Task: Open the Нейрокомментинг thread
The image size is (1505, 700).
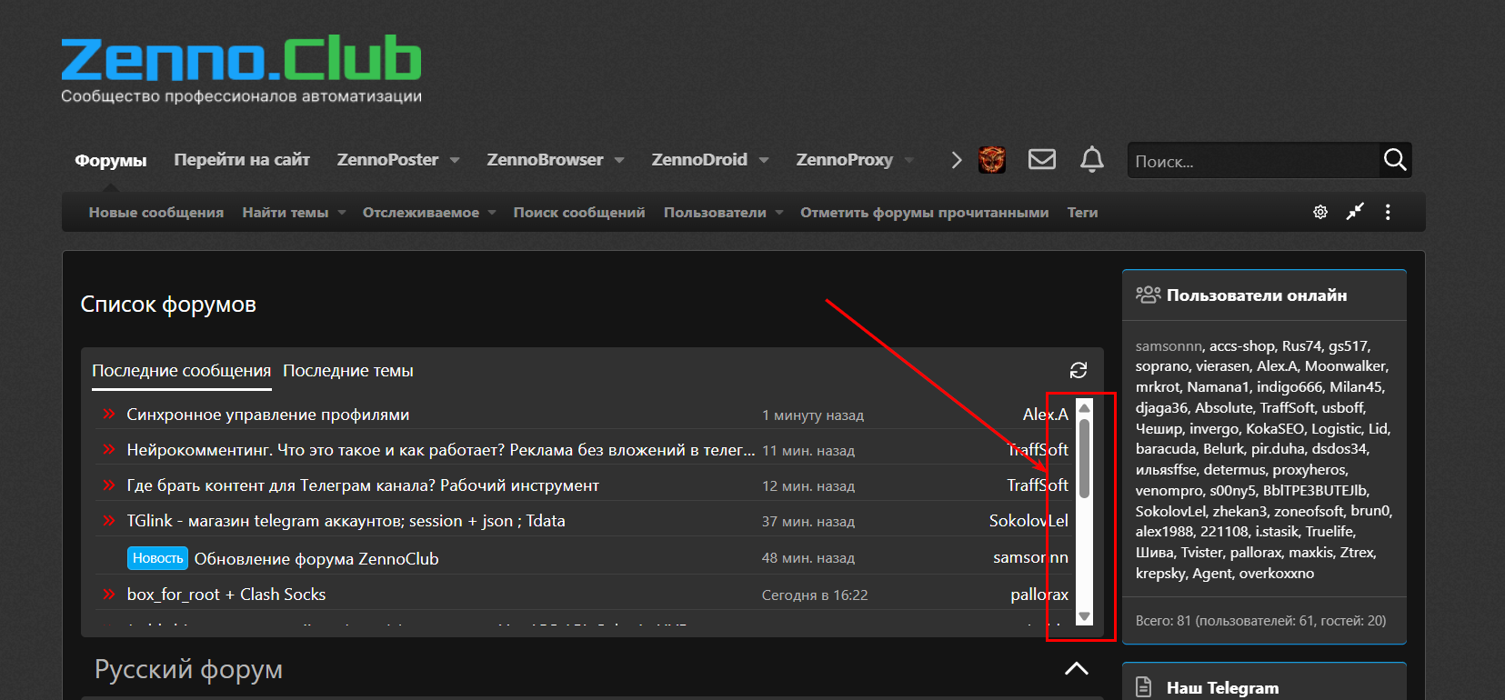Action: [x=441, y=450]
